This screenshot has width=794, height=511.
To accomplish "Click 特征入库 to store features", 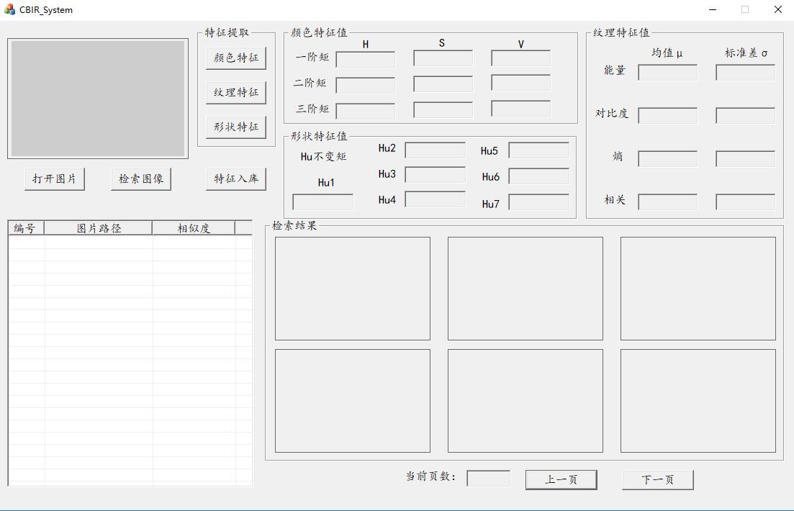I will pos(236,179).
